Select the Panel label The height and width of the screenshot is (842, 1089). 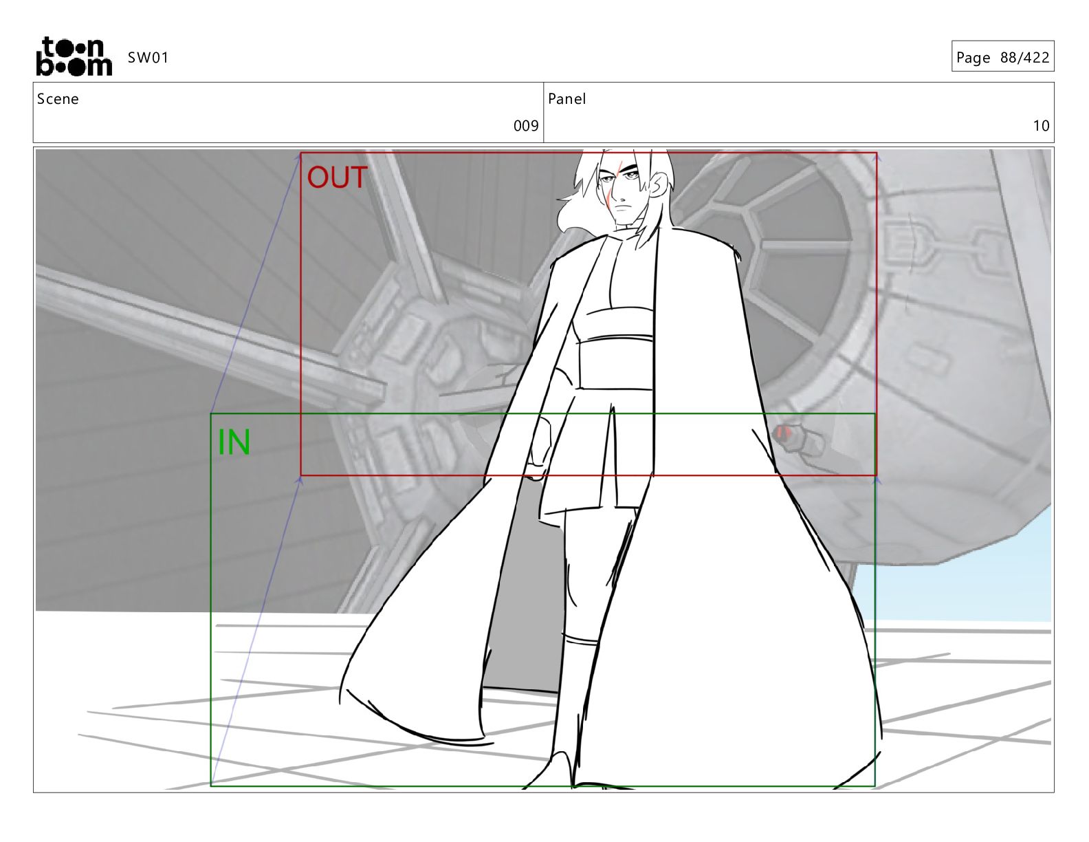coord(566,99)
